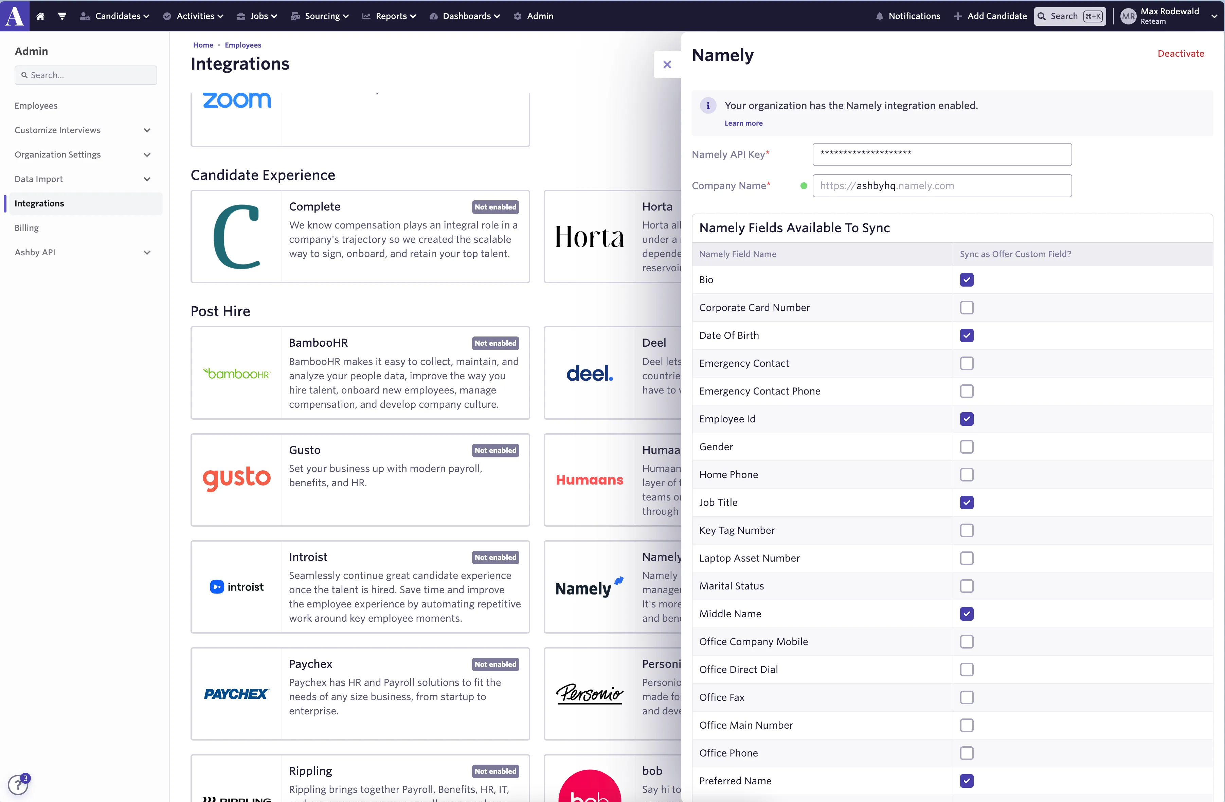1225x802 pixels.
Task: Check the Emergency Contact checkbox
Action: pos(967,363)
